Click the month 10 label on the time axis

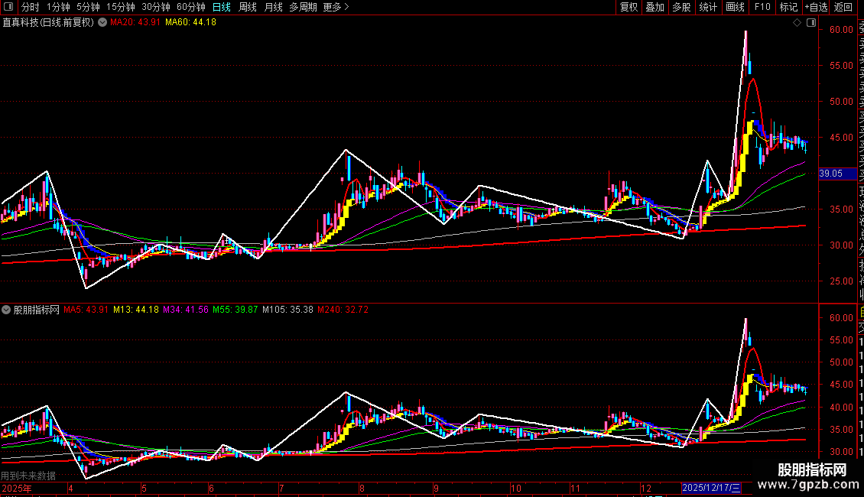pos(516,488)
